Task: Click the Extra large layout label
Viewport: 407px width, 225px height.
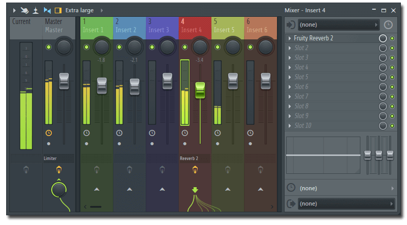Action: tap(79, 10)
